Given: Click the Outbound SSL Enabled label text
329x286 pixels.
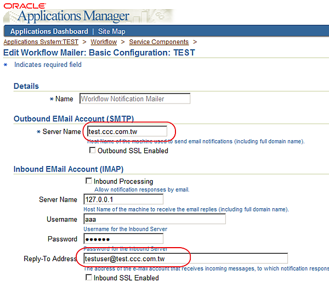Looking at the screenshot, I should pyautogui.click(x=133, y=151).
